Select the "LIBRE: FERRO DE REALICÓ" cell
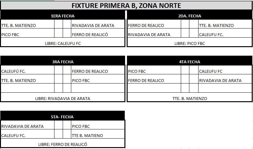This screenshot has height=149, width=253. pos(62,144)
